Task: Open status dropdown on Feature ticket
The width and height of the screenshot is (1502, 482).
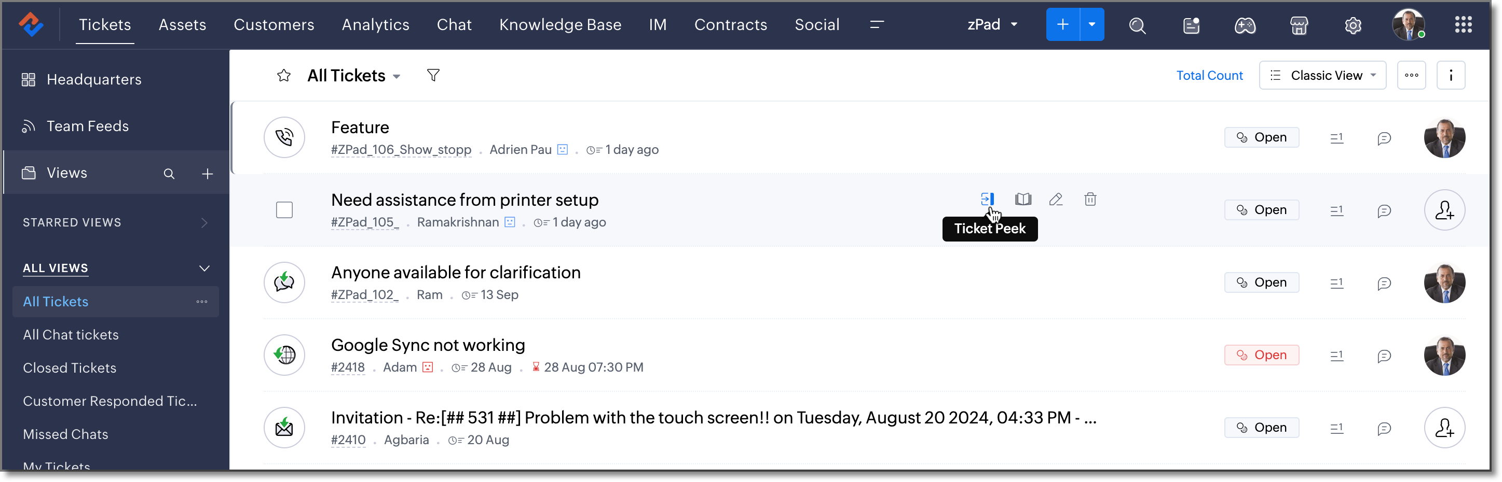Action: [1261, 137]
